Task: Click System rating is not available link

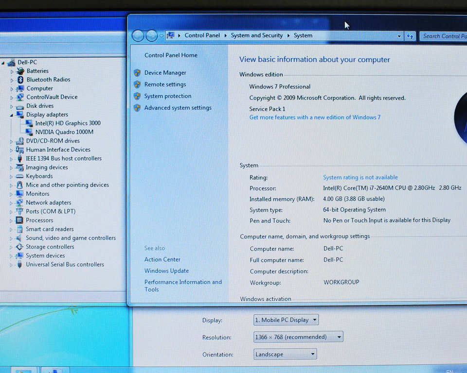Action: pyautogui.click(x=360, y=177)
